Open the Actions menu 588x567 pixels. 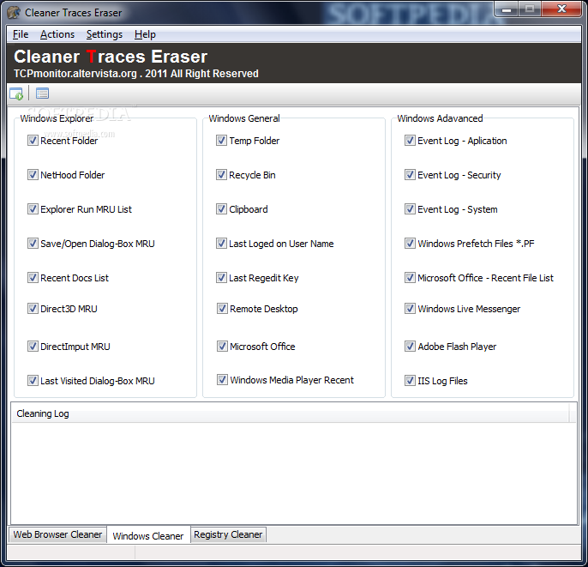[x=57, y=34]
